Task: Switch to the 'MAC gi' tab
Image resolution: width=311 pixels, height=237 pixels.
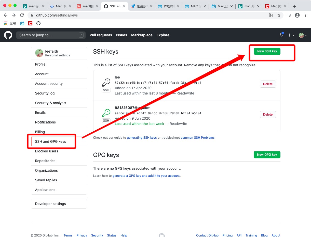Action: tap(195, 6)
